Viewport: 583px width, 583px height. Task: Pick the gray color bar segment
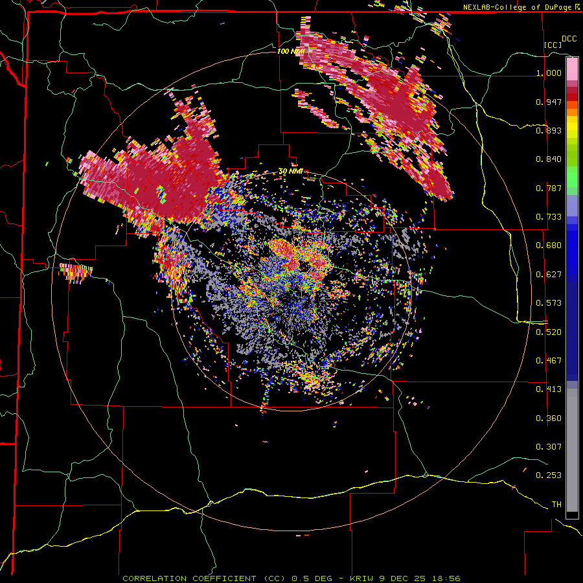pos(572,450)
